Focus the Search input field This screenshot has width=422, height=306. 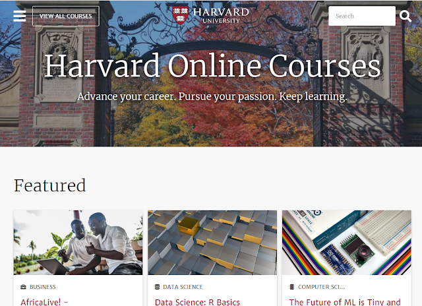coord(362,16)
